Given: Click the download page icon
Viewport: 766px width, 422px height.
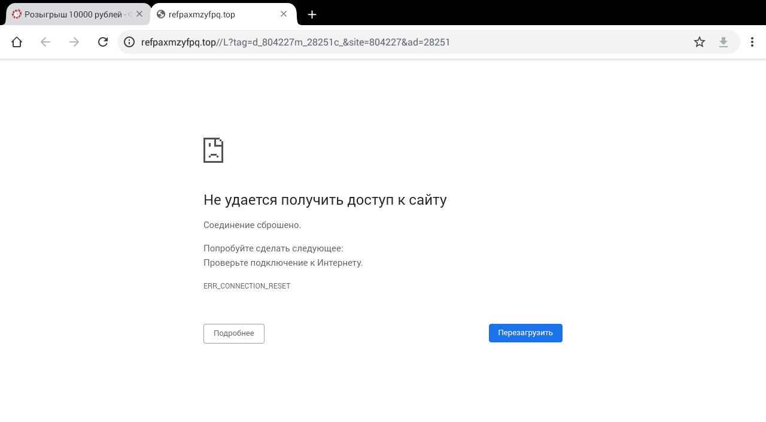Looking at the screenshot, I should [x=724, y=42].
